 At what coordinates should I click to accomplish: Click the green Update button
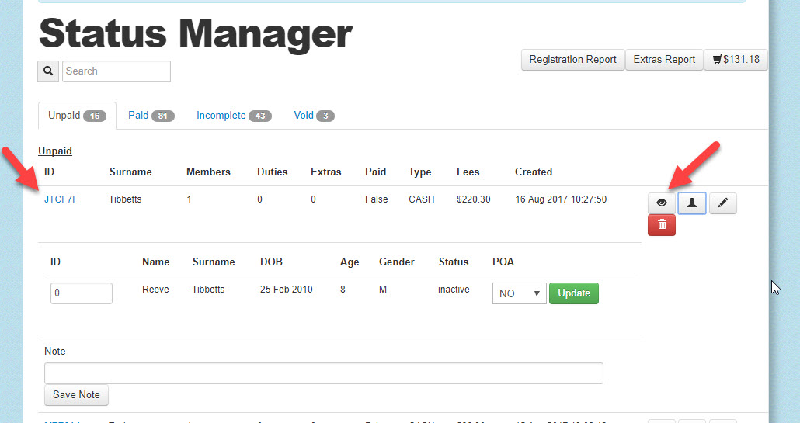coord(574,293)
